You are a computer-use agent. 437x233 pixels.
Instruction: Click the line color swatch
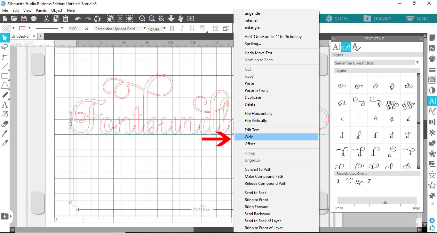[x=22, y=28]
